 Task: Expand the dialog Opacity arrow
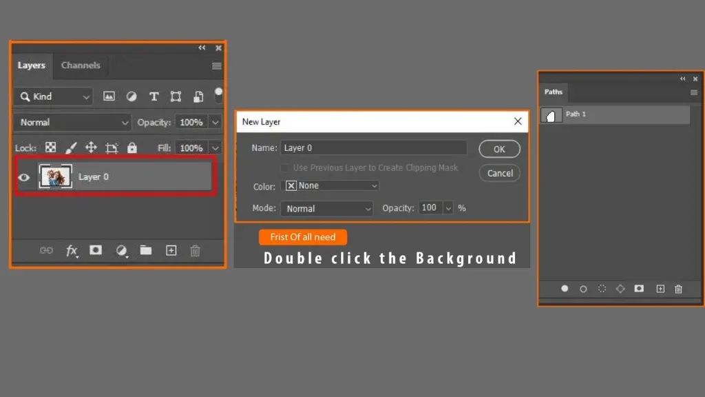448,208
